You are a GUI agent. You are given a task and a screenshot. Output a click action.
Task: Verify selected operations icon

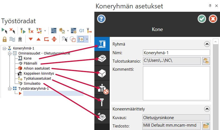[62, 30]
